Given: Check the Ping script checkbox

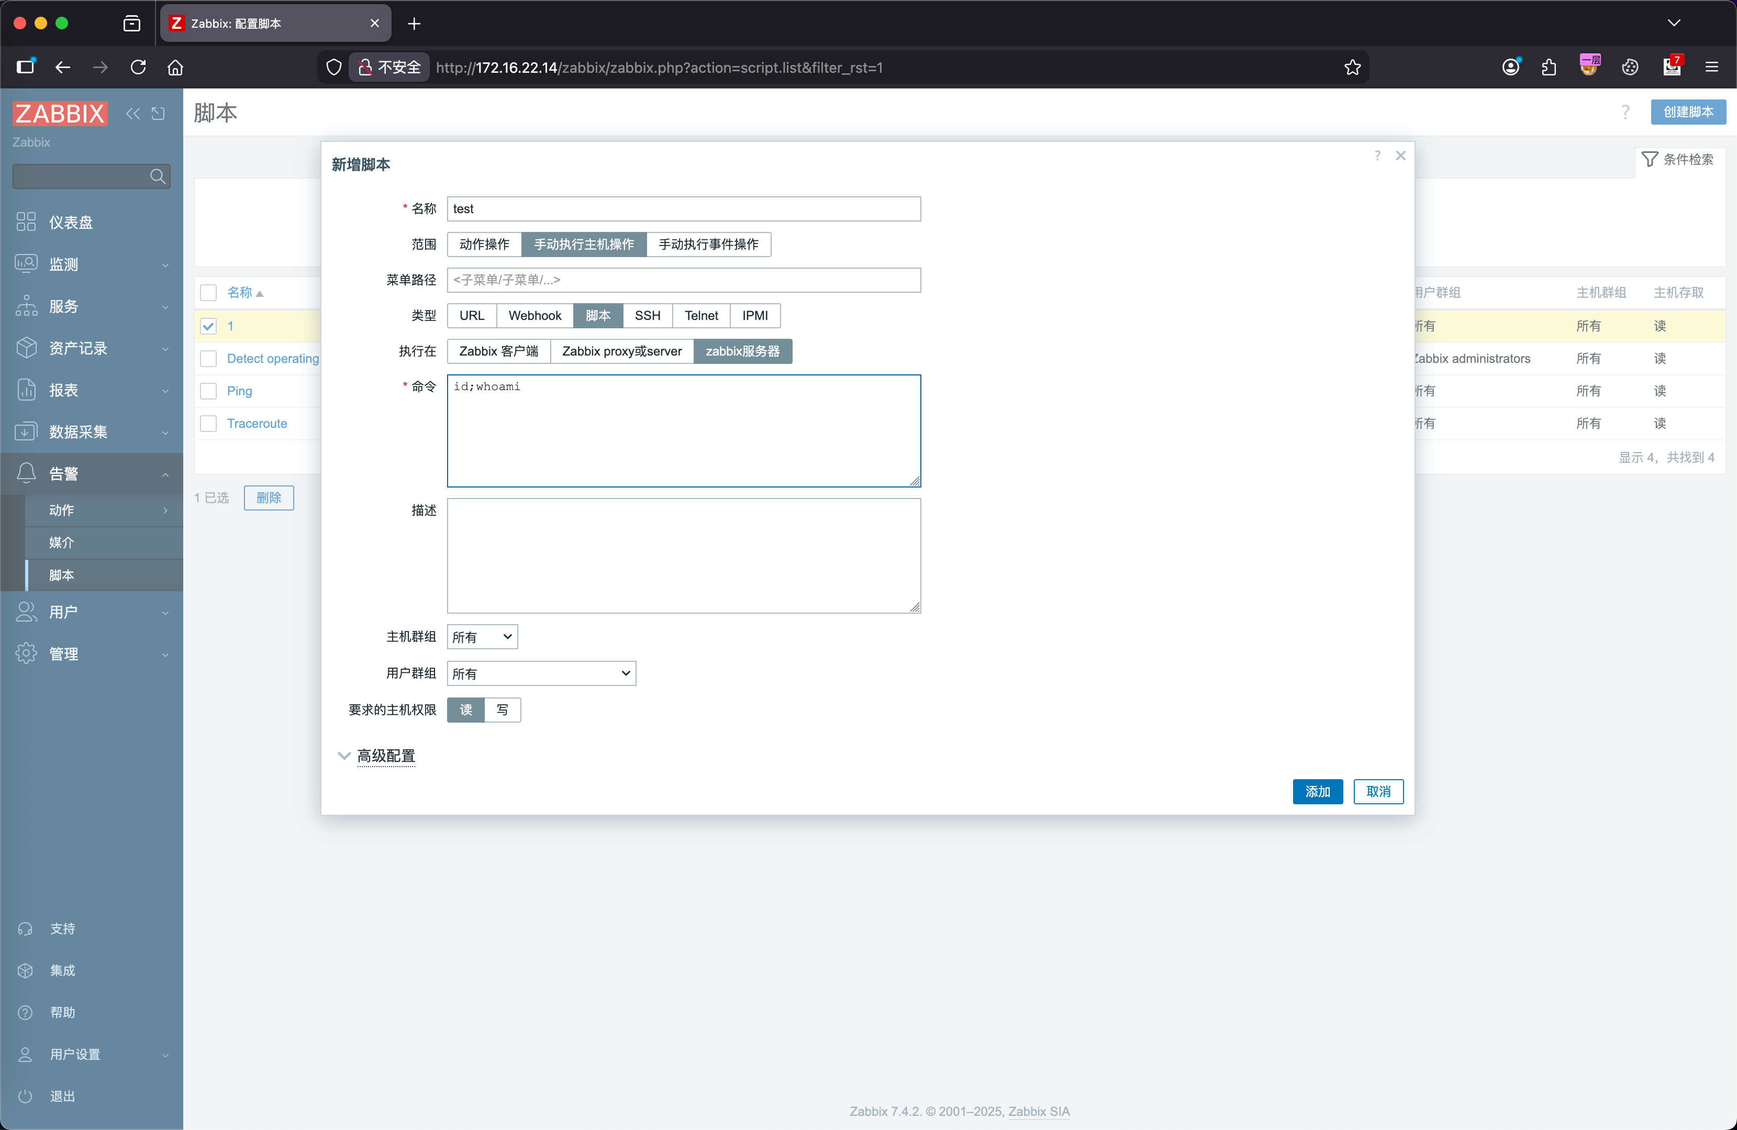Looking at the screenshot, I should click(209, 391).
